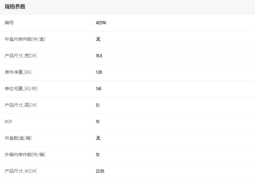The width and height of the screenshot is (255, 182).
Task: Select the product code AE5741
Action: (101, 23)
